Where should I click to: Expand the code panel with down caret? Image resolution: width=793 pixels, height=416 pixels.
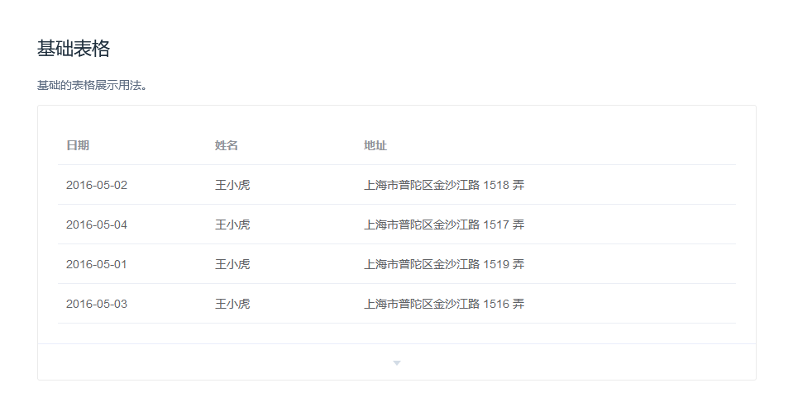point(397,362)
